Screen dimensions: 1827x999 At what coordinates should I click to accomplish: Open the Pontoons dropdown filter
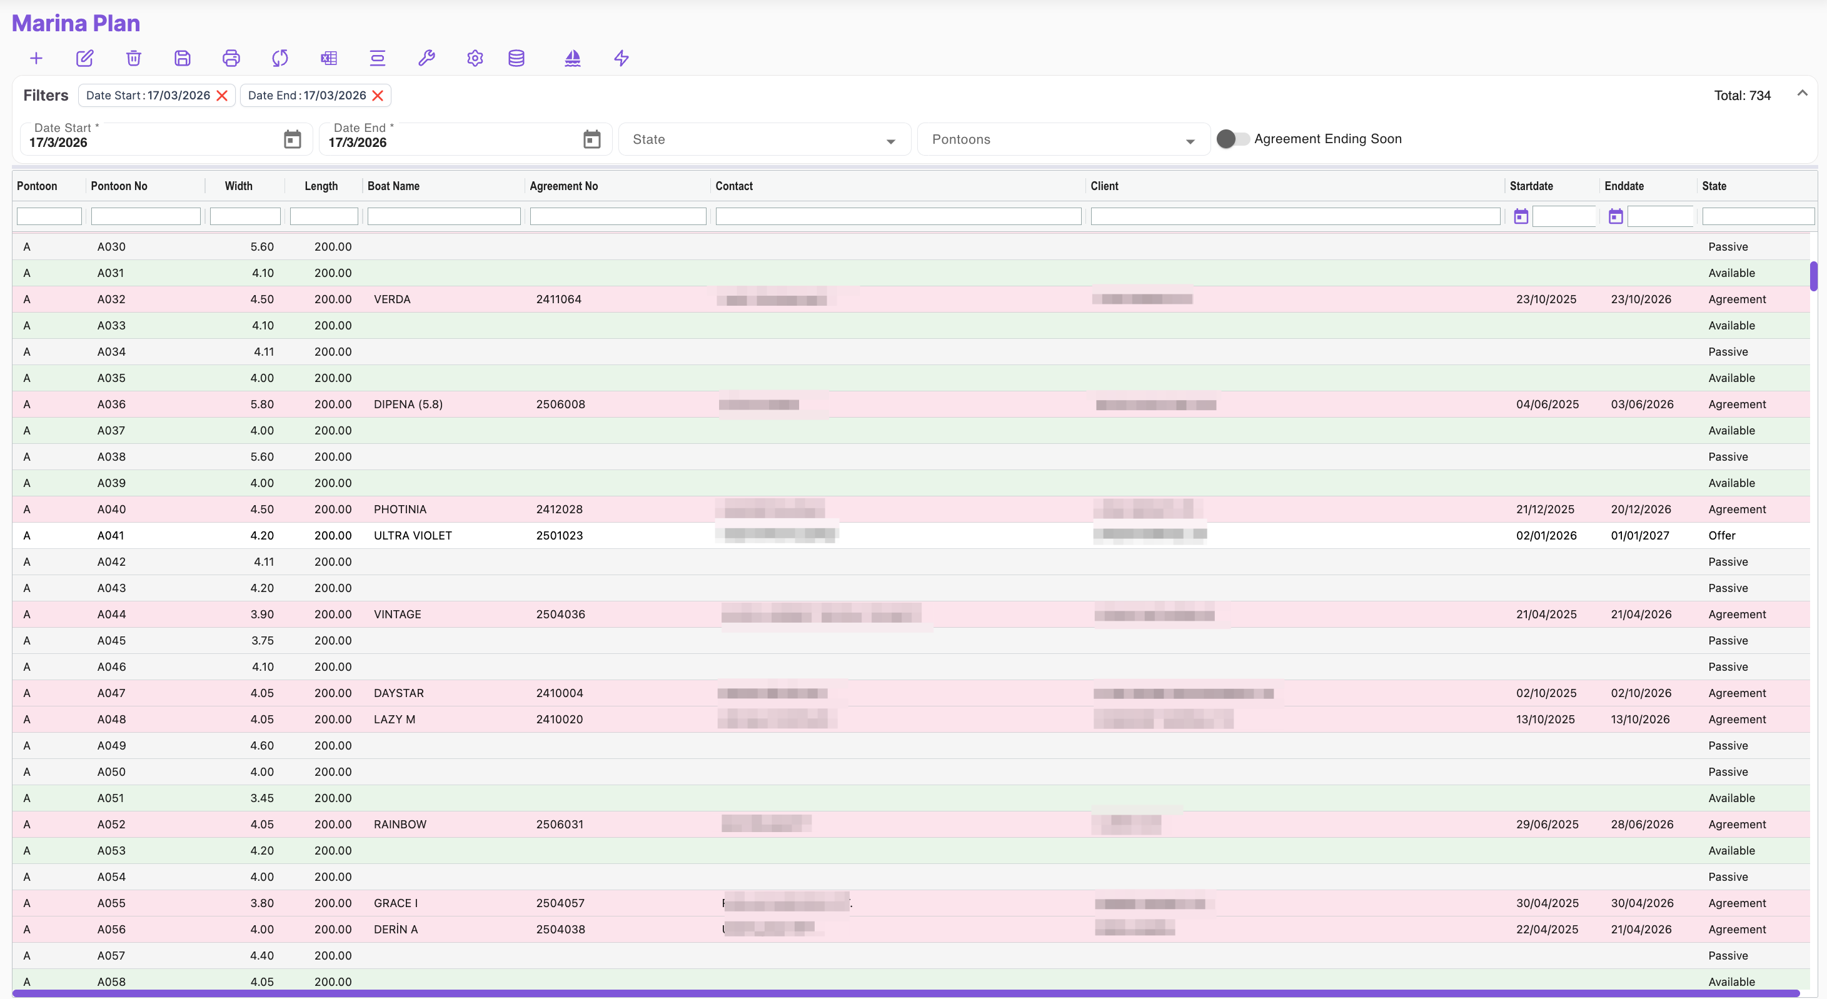coord(1062,139)
